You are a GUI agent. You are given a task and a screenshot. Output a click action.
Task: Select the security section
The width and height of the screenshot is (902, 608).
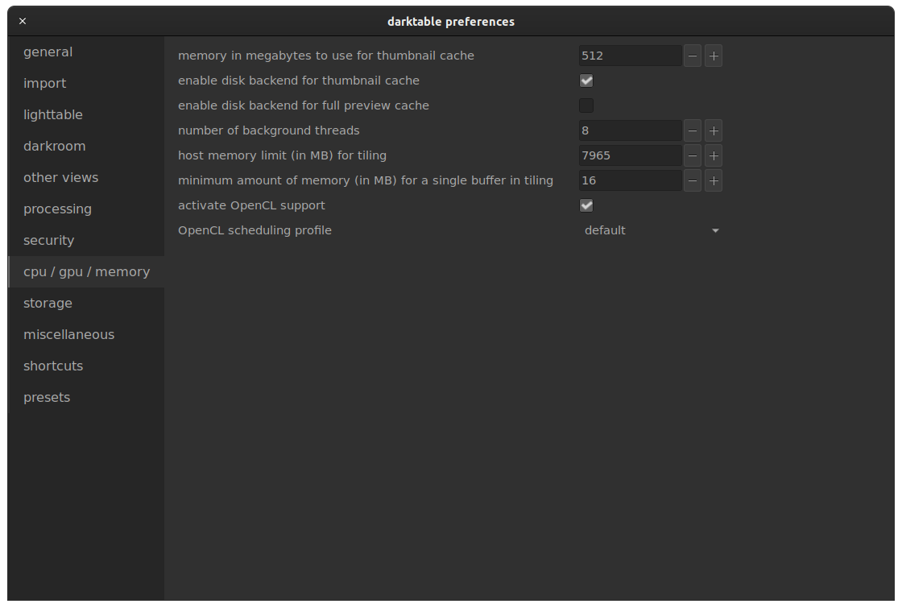48,240
